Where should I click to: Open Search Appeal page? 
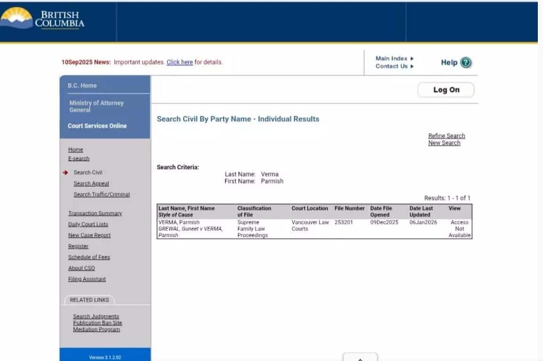click(x=91, y=184)
